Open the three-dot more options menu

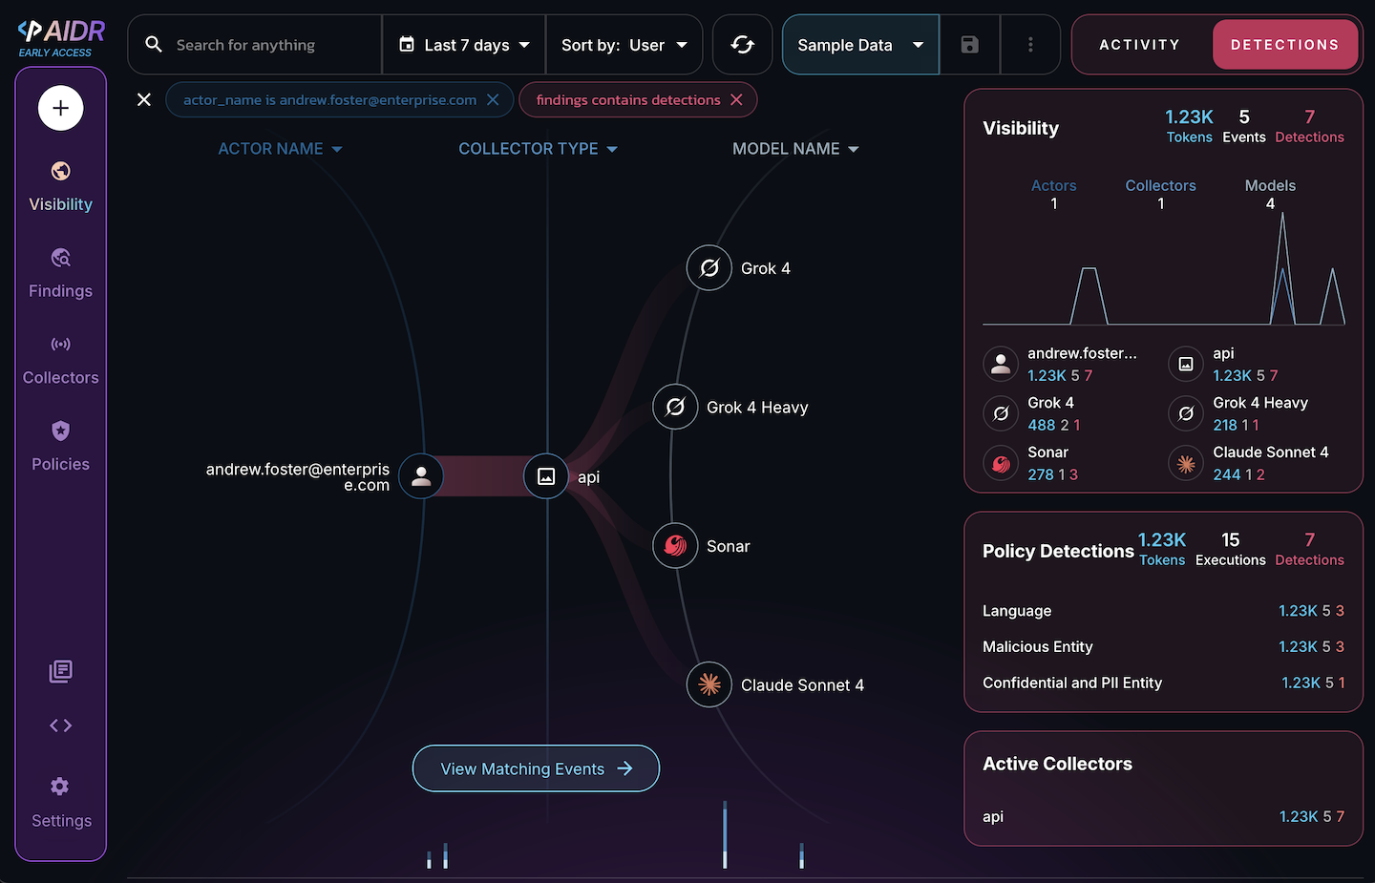coord(1030,45)
